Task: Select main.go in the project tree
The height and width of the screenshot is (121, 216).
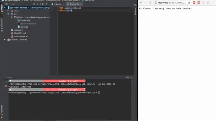Action: tap(24, 27)
